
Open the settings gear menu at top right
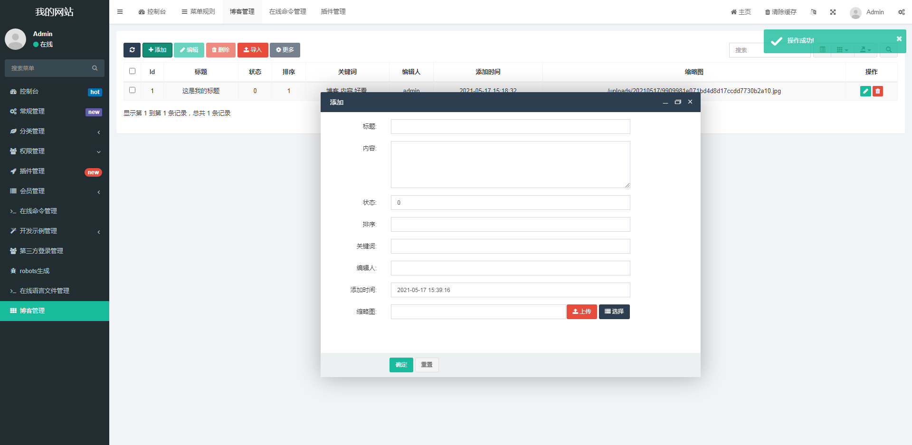point(901,12)
